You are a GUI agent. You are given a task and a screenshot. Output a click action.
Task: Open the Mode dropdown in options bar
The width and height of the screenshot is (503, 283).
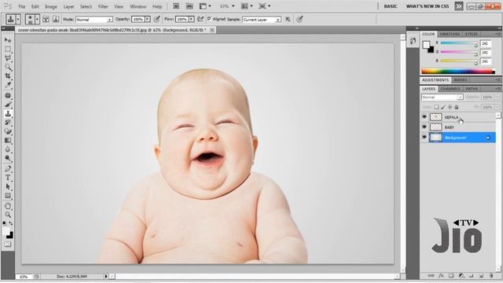(94, 20)
